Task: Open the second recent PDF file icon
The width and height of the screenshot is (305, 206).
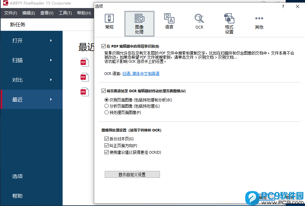Action: (84, 77)
